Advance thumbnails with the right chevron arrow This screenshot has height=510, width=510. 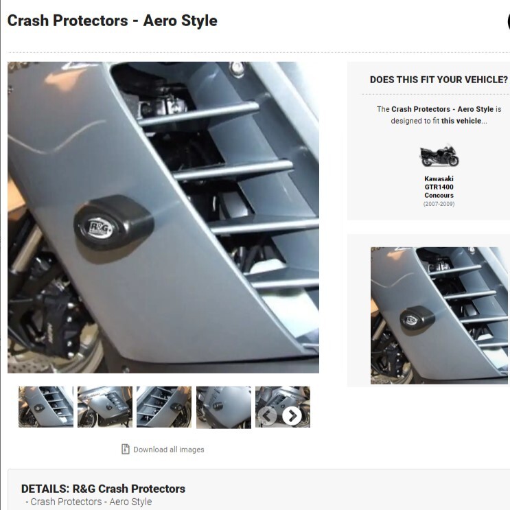tap(292, 415)
